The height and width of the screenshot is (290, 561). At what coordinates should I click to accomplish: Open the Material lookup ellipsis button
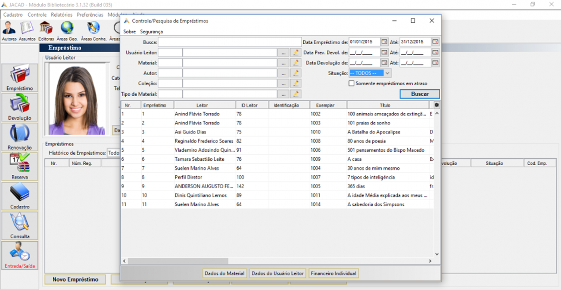pos(283,63)
